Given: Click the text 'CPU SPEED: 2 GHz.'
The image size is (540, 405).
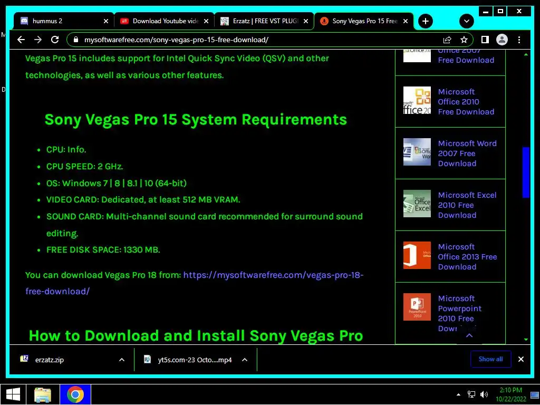Looking at the screenshot, I should point(85,166).
